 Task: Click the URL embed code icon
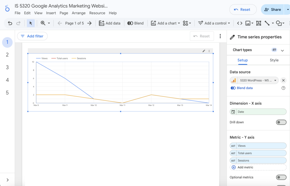240,23
